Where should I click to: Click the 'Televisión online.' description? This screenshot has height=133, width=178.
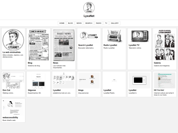pyautogui.click(x=135, y=48)
